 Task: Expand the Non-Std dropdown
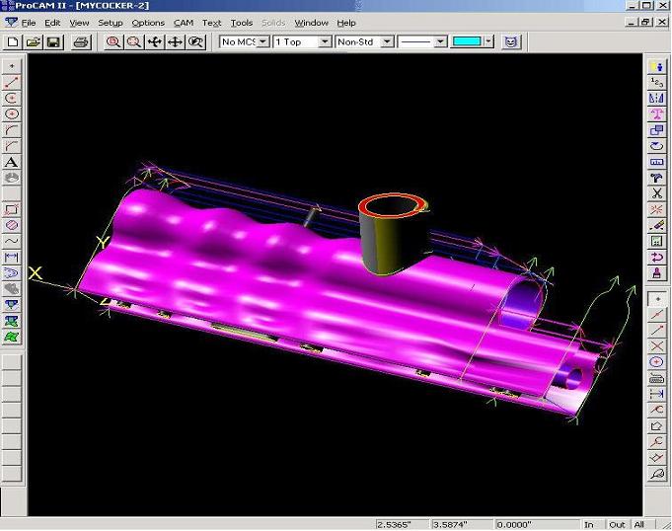[387, 41]
